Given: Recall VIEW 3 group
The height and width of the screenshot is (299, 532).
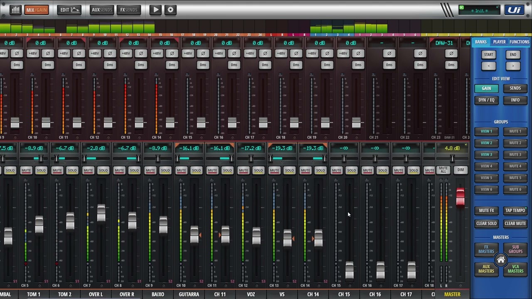Looking at the screenshot, I should coord(486,154).
